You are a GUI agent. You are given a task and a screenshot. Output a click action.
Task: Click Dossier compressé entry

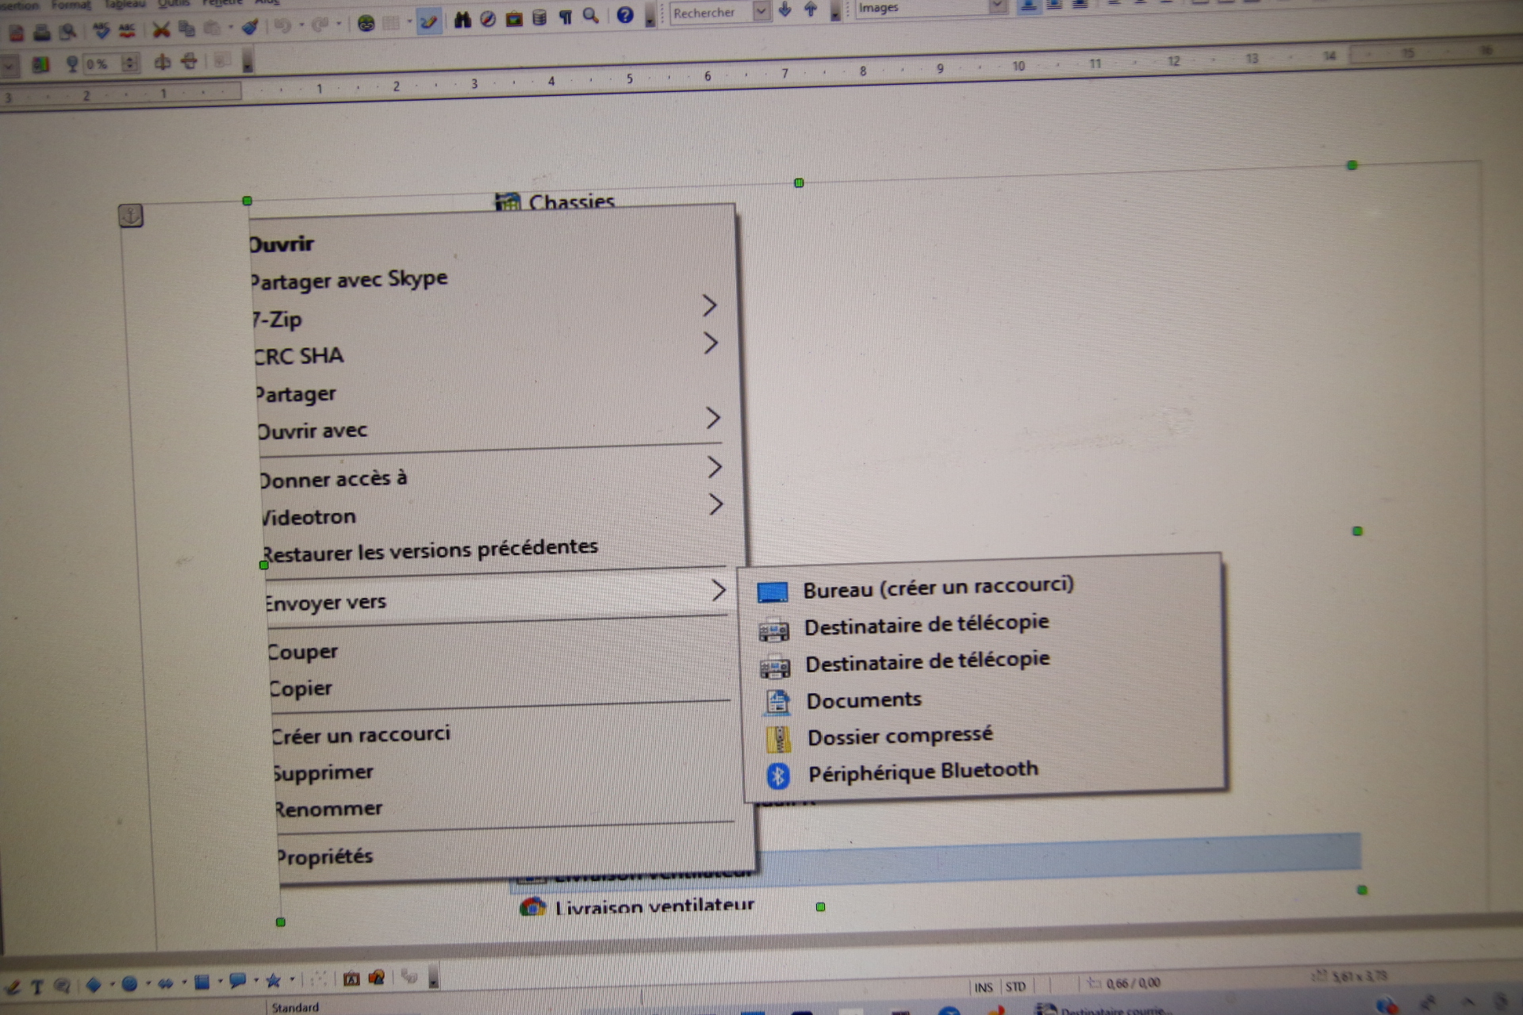pyautogui.click(x=900, y=736)
